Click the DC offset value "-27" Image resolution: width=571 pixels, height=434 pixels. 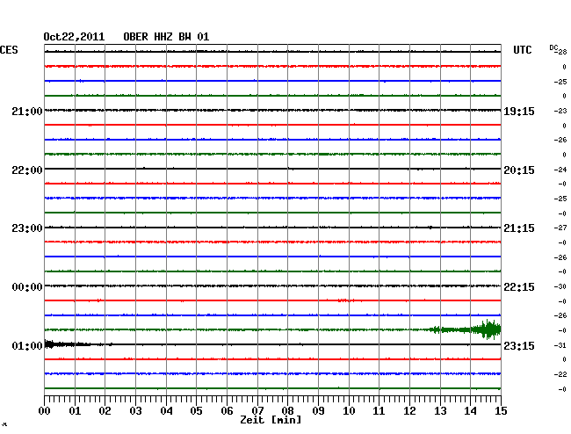560,228
